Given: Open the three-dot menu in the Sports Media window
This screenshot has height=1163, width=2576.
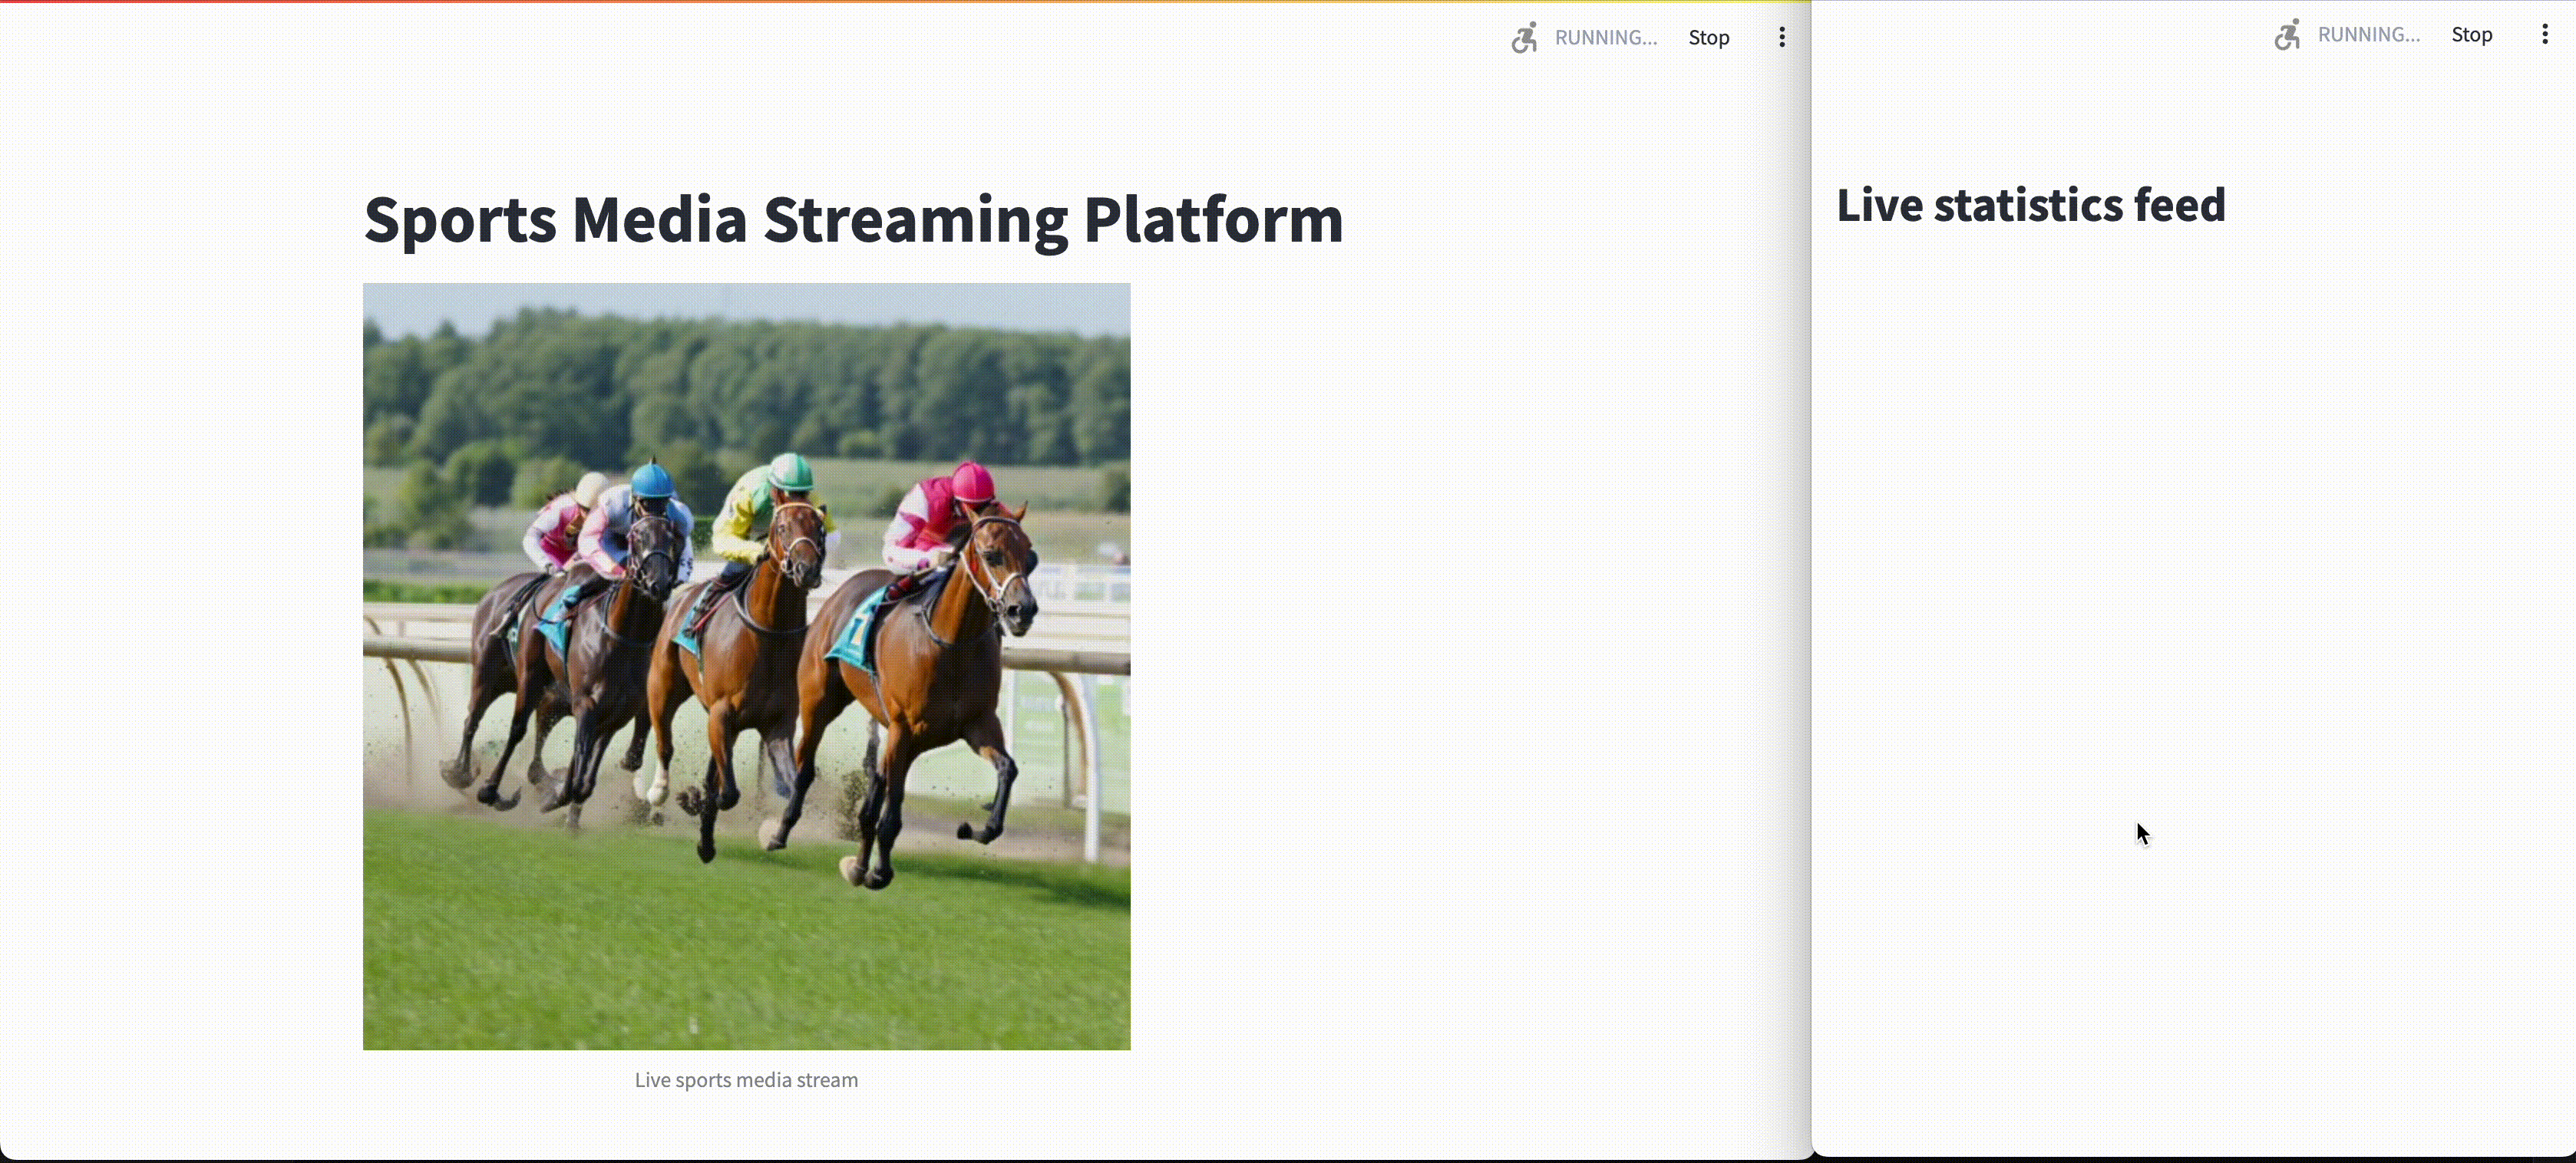Looking at the screenshot, I should (1782, 38).
